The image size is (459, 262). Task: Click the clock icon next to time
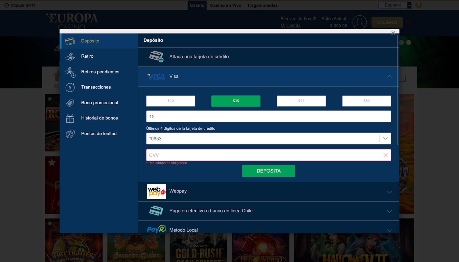(x=7, y=5)
